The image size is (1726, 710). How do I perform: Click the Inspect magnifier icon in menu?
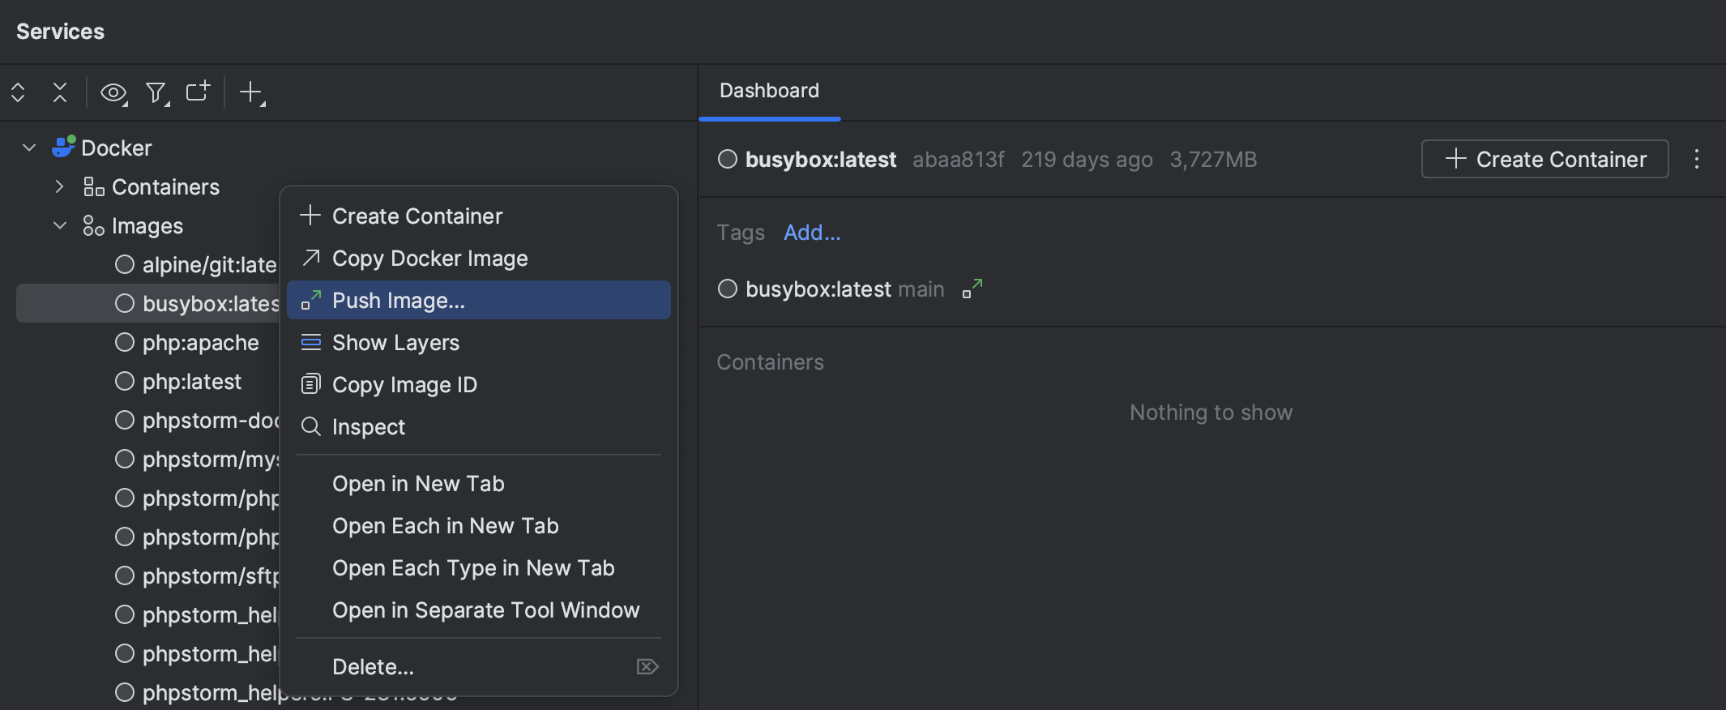point(311,426)
